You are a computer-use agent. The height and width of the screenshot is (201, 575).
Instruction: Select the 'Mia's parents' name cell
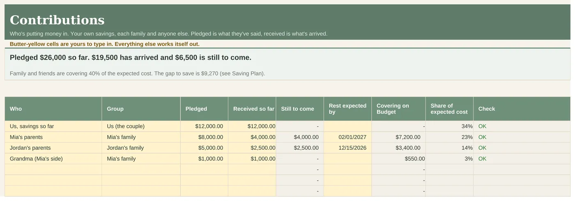point(53,137)
